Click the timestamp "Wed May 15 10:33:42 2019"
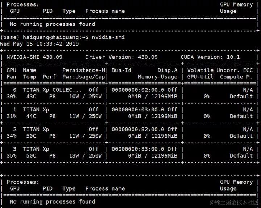261x208 pixels. pyautogui.click(x=39, y=44)
